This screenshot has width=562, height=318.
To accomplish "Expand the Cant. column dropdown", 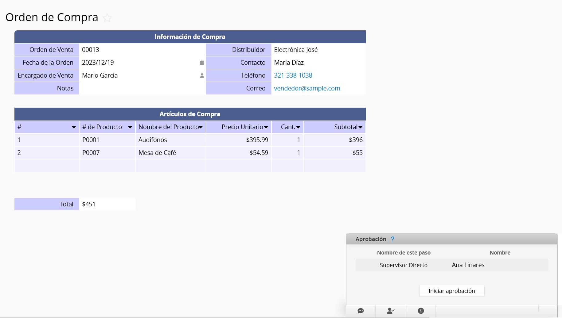I will pyautogui.click(x=298, y=127).
